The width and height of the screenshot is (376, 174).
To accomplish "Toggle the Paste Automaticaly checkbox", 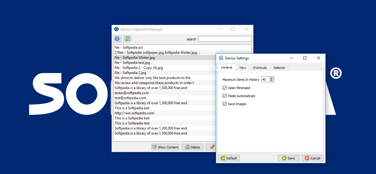I will pos(224,96).
